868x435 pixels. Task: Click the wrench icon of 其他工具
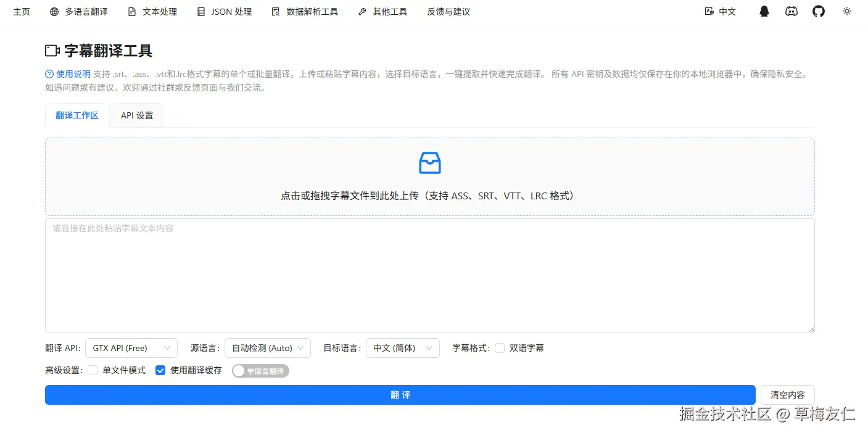click(x=362, y=12)
